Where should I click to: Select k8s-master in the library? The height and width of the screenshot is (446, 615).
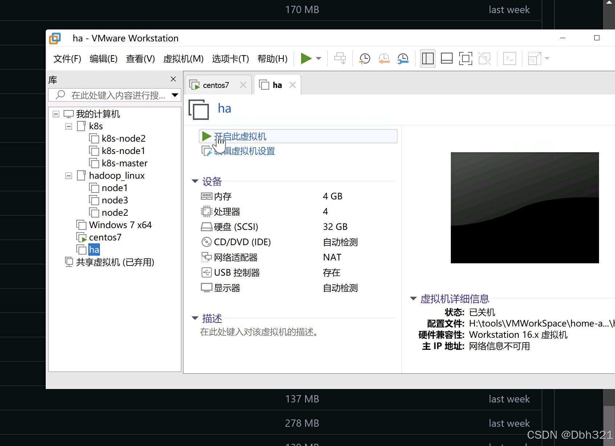(125, 163)
